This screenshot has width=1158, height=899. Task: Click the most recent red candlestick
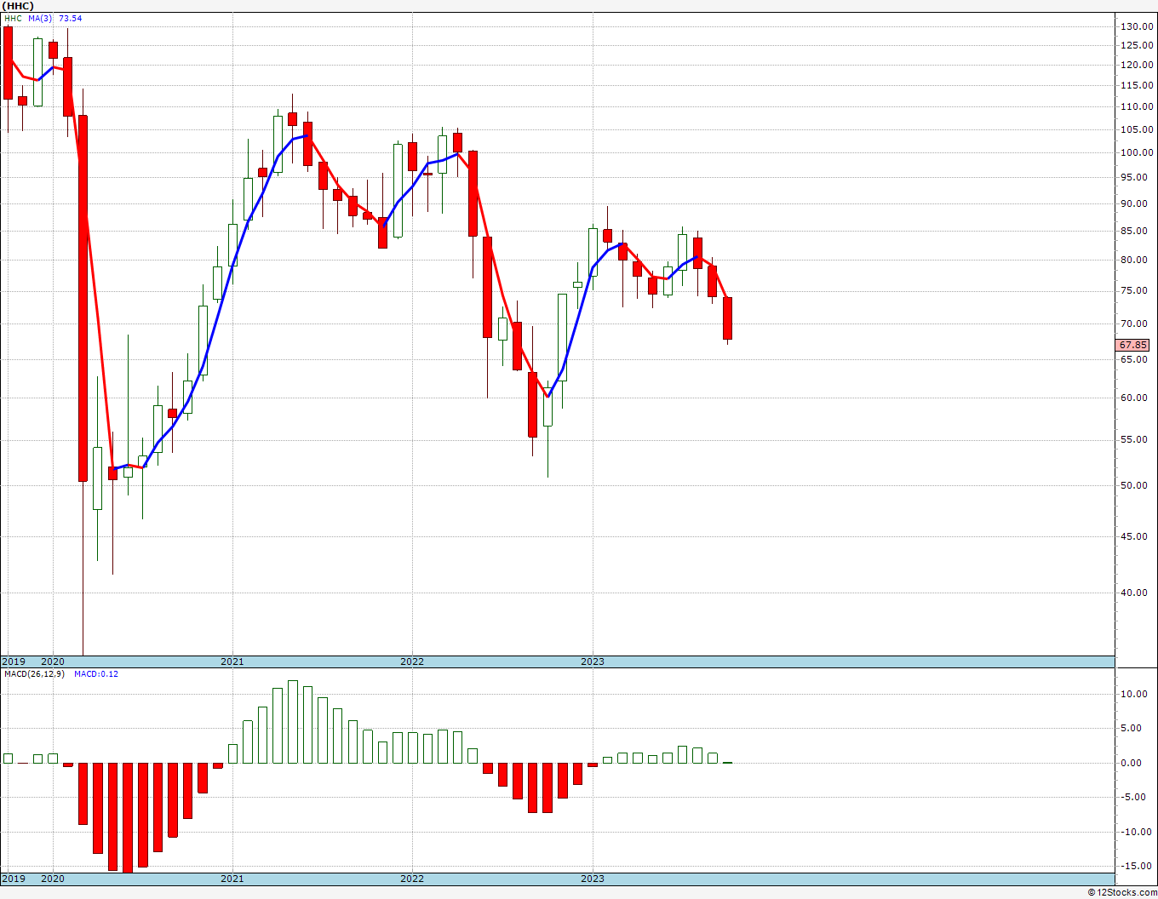728,318
